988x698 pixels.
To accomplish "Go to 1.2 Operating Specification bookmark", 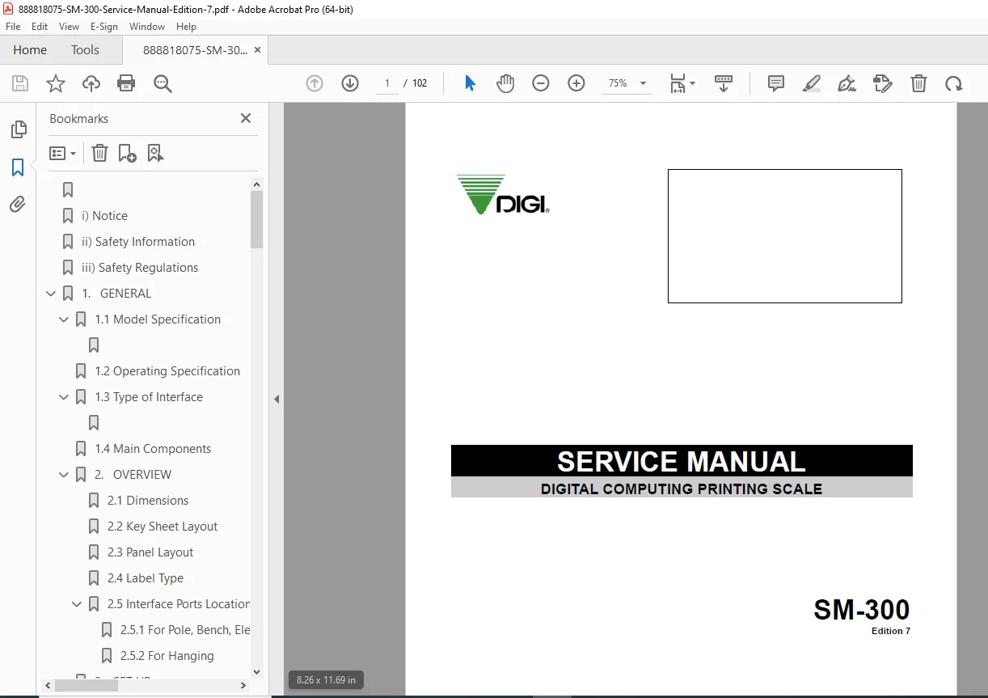I will pyautogui.click(x=167, y=371).
